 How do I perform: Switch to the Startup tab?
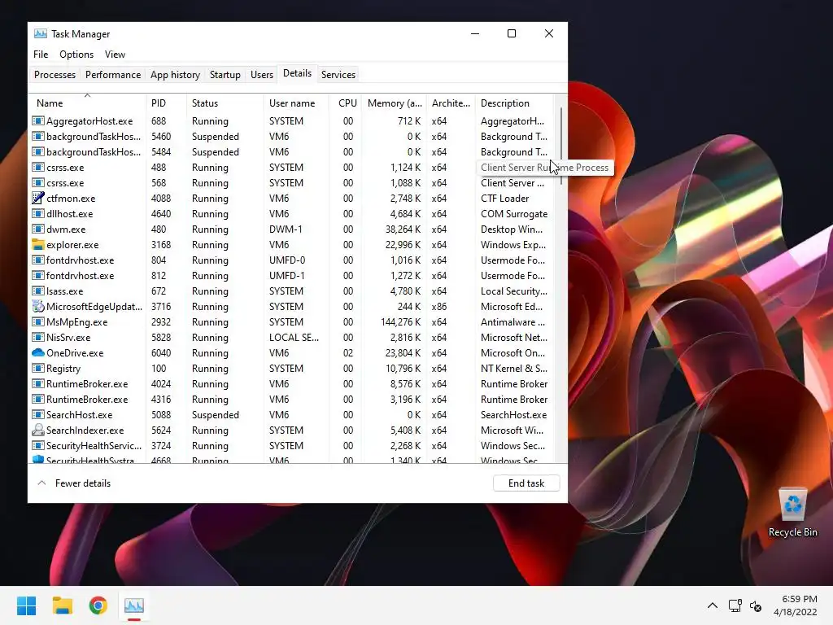(225, 75)
